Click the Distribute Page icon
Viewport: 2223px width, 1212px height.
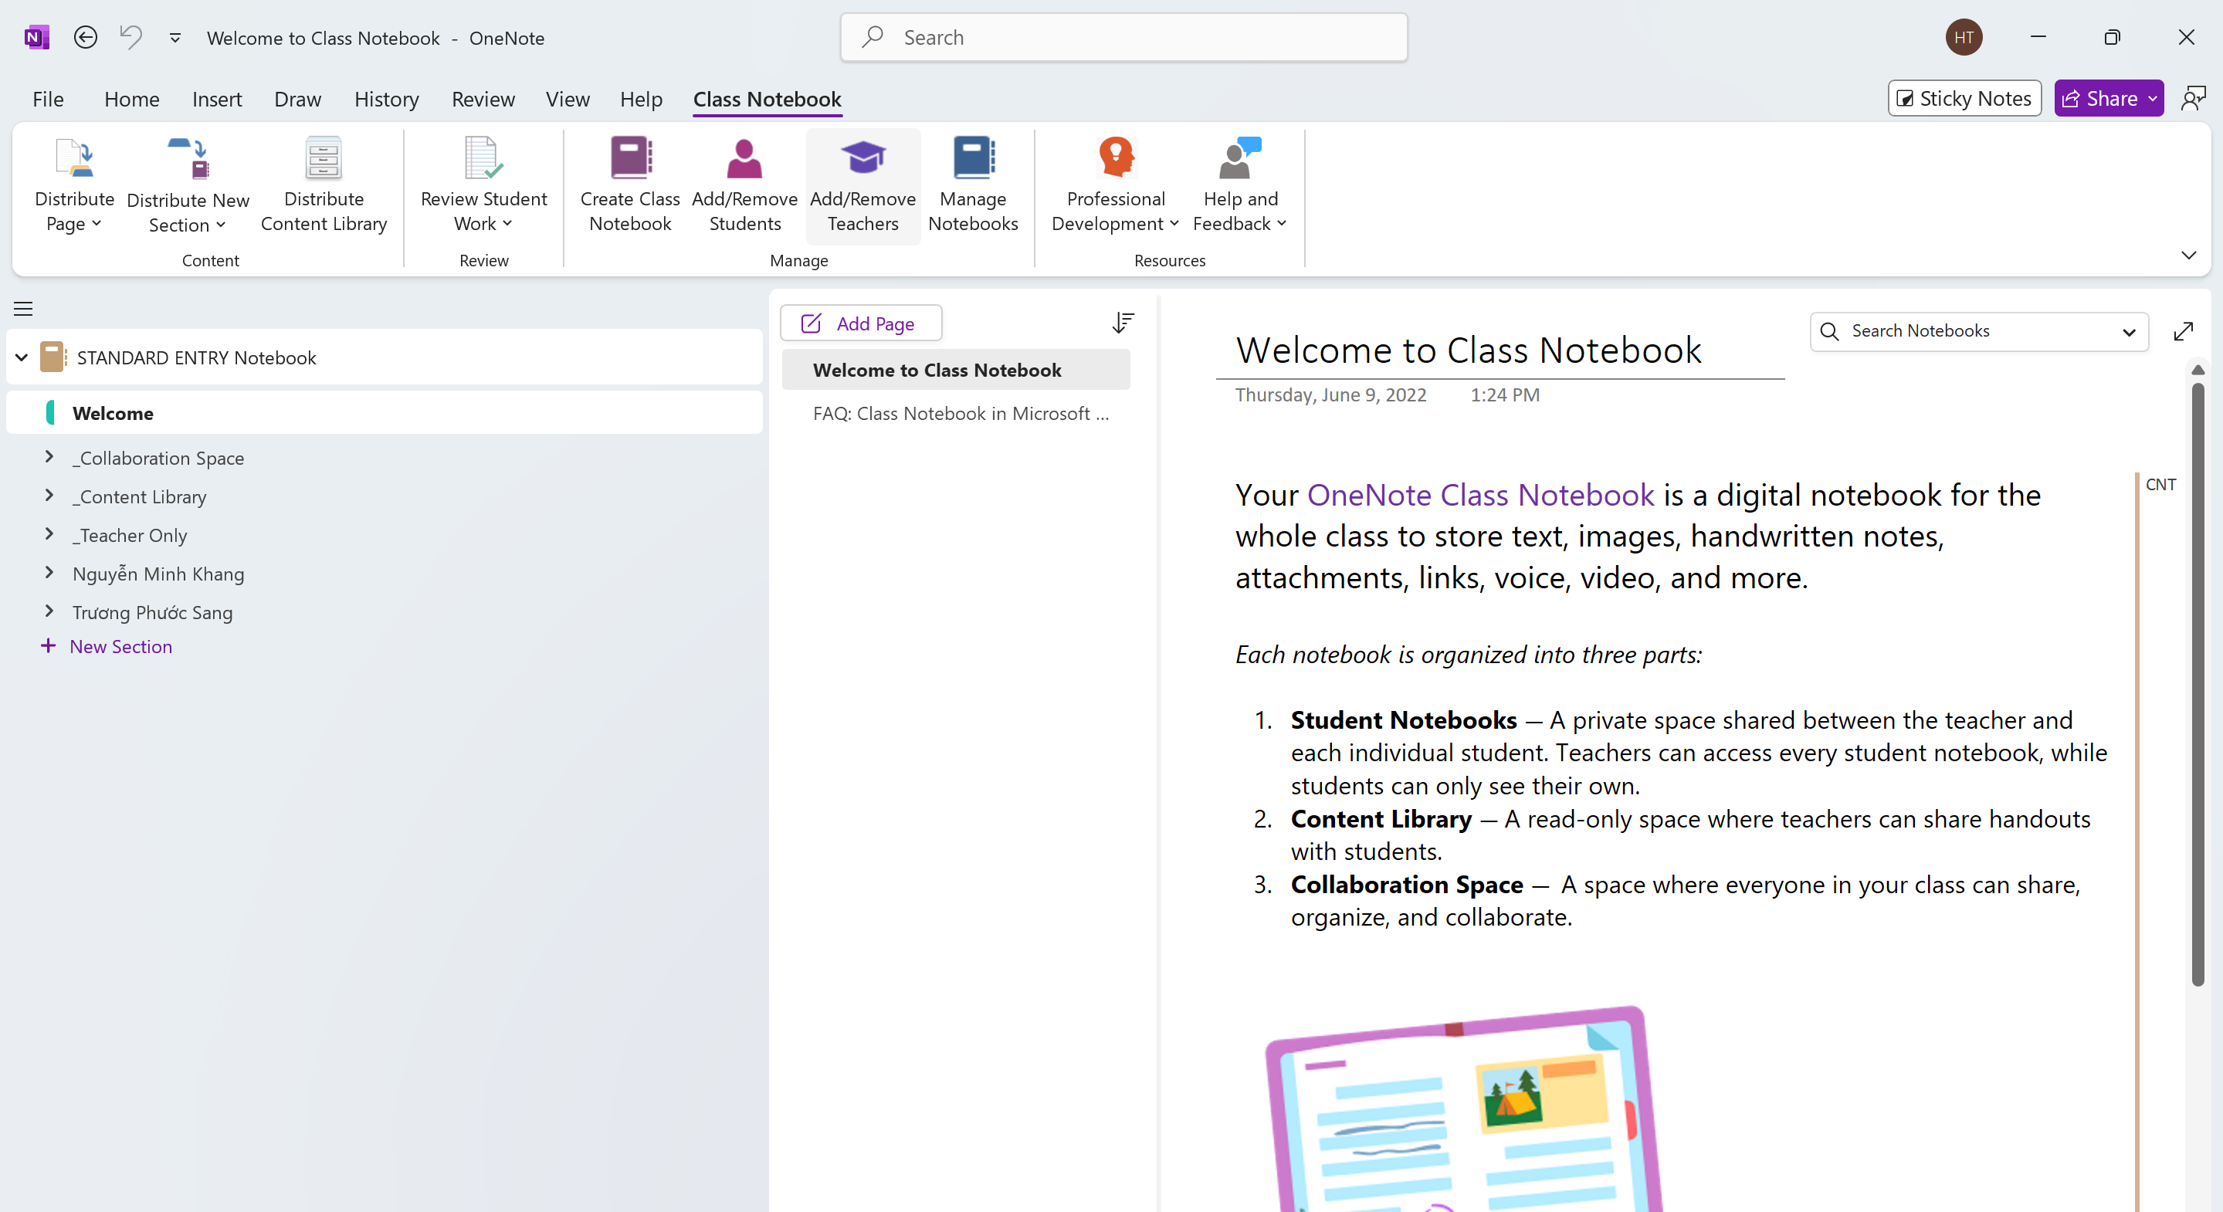pos(74,160)
